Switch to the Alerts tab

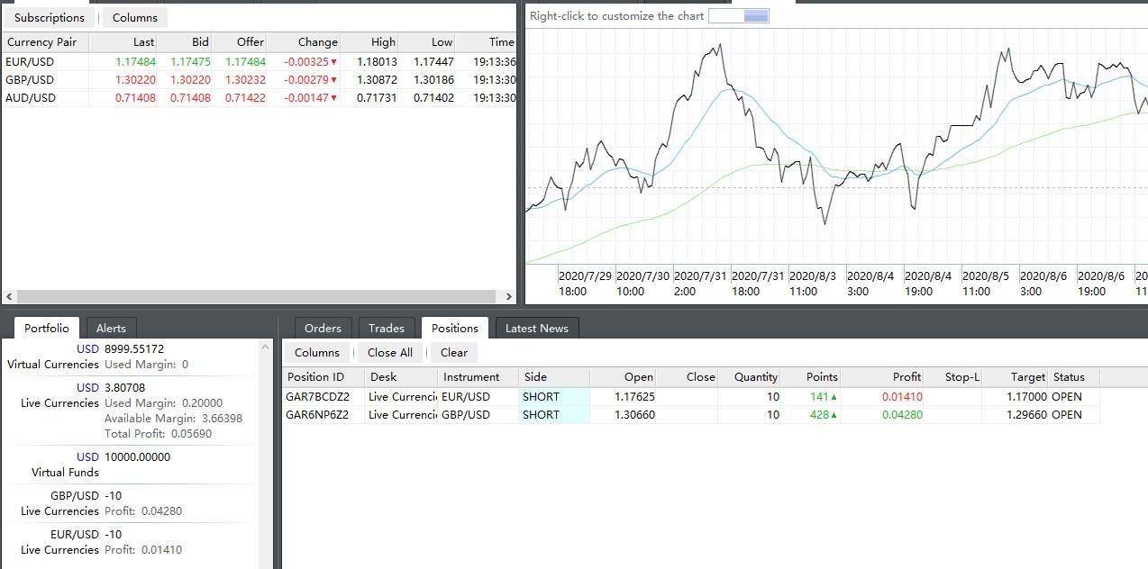click(x=111, y=328)
